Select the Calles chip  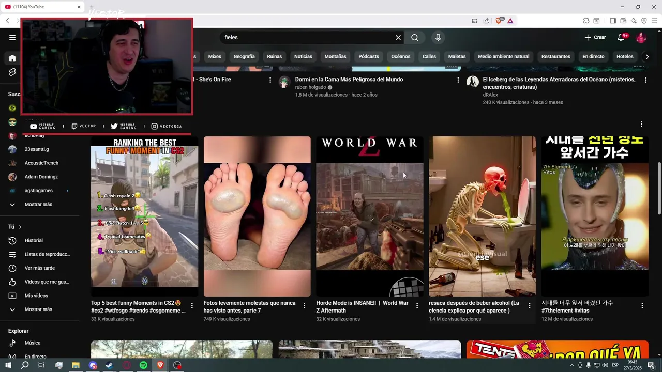[x=429, y=56]
